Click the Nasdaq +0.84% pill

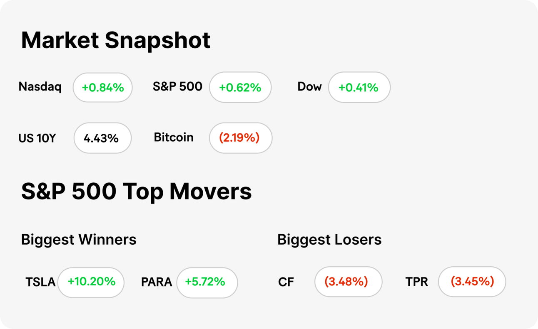(102, 87)
